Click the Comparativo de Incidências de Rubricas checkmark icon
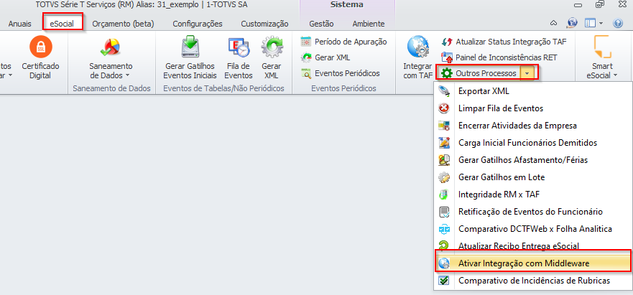The image size is (633, 295). tap(444, 281)
